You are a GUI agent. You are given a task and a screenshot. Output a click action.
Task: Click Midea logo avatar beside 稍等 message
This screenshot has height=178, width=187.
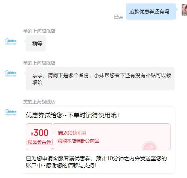pyautogui.click(x=11, y=42)
